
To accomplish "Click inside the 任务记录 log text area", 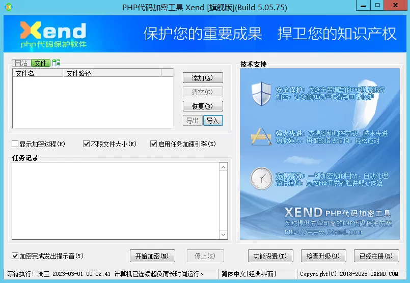I will pos(116,201).
